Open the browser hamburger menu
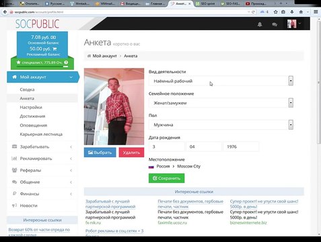 point(316,12)
